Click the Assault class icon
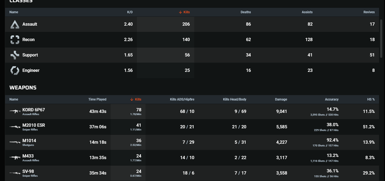The image size is (385, 181). click(15, 24)
